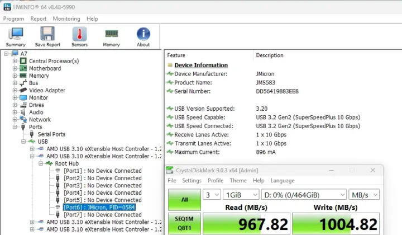Click the 967.82 read result bar
This screenshot has width=402, height=235.
[x=246, y=224]
